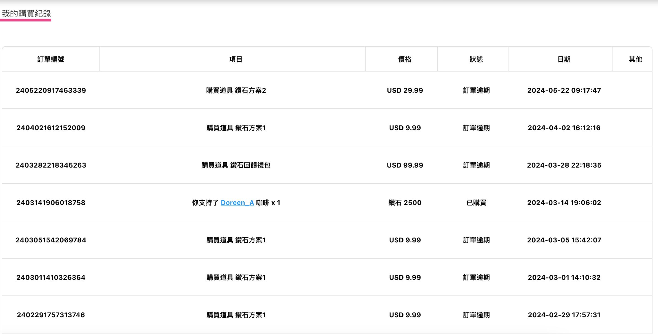Open the Doreen_A profile link
The width and height of the screenshot is (658, 334).
click(237, 203)
